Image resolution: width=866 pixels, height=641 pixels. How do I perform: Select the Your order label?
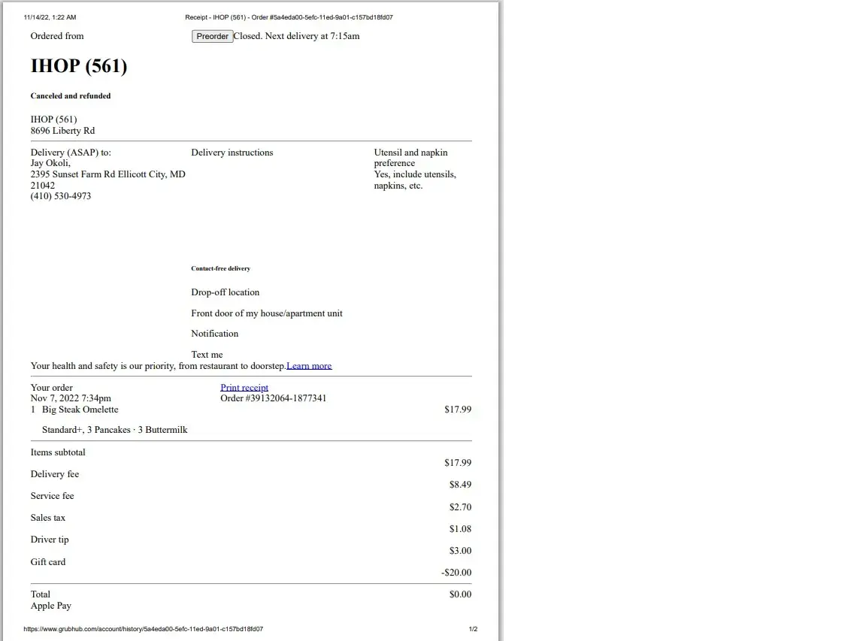click(51, 388)
